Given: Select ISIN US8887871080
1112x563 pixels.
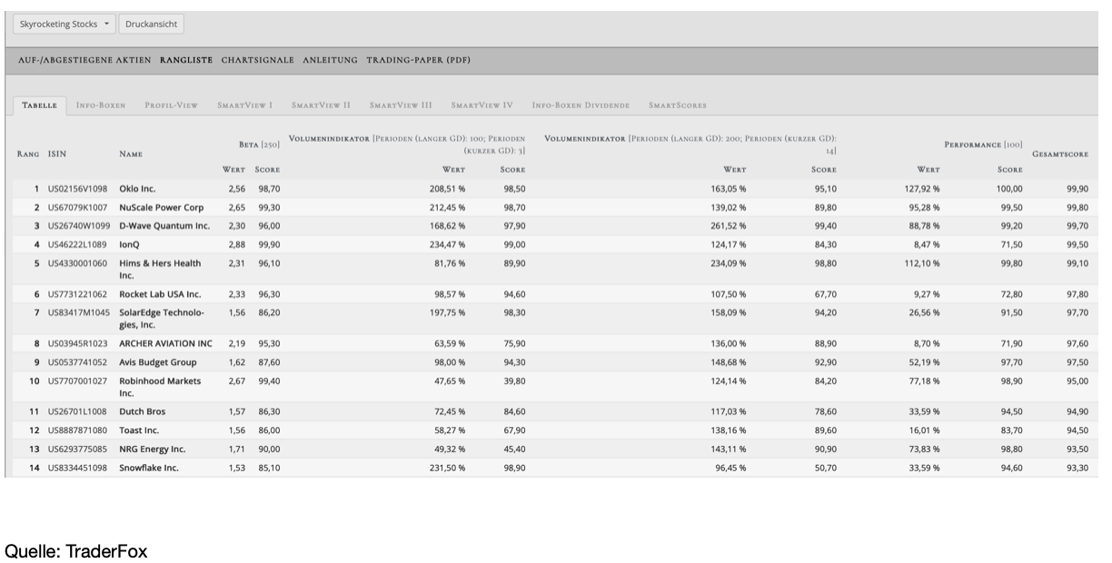Looking at the screenshot, I should click(77, 430).
